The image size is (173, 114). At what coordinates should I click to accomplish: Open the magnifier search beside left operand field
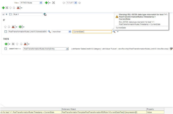(x=49, y=32)
